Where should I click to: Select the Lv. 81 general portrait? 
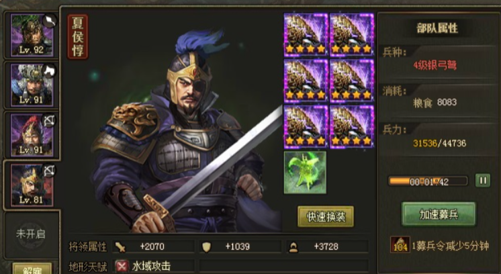(32, 185)
